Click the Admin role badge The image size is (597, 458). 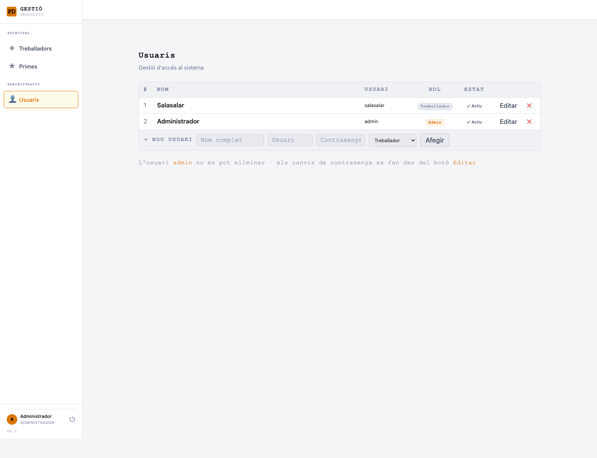[435, 122]
